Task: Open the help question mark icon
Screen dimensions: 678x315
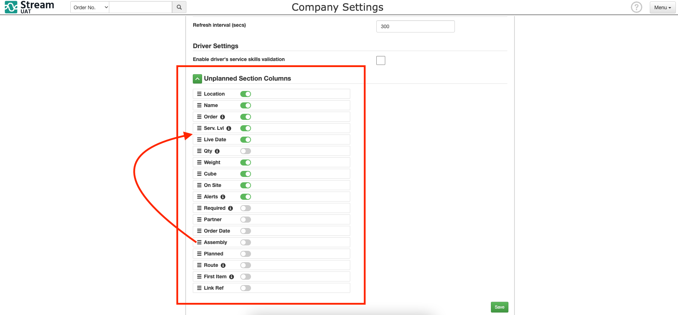Action: click(636, 7)
